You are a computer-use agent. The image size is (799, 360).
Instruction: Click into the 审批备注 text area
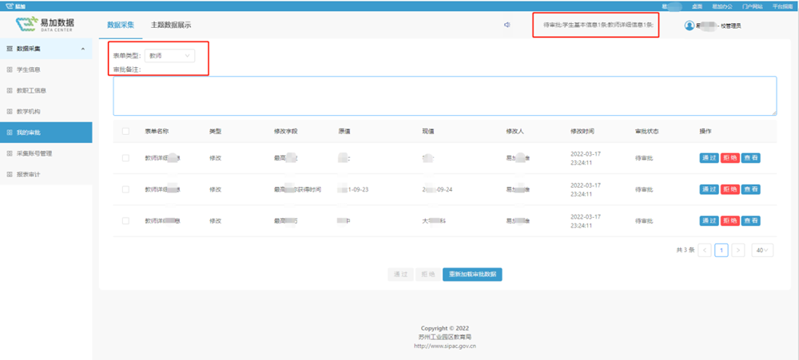pos(445,97)
